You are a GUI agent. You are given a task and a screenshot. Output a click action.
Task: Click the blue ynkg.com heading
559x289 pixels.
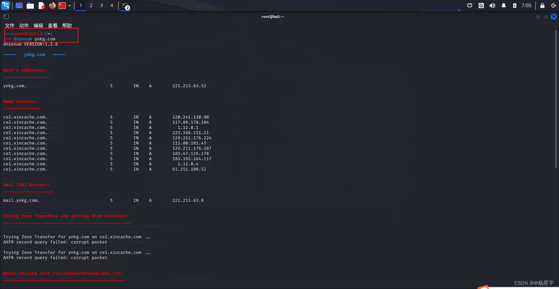34,55
